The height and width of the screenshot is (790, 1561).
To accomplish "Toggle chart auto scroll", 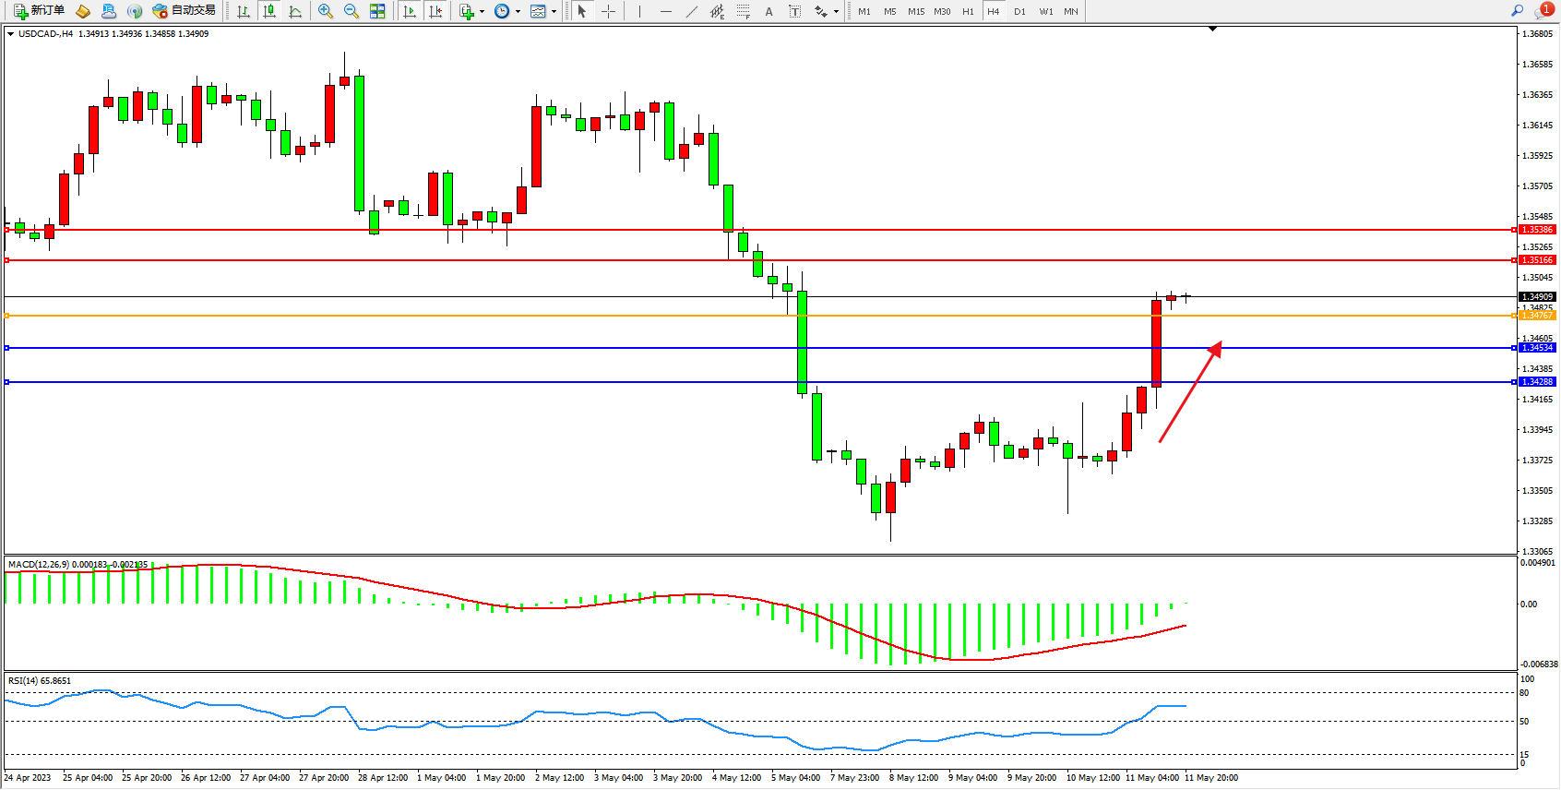I will tap(411, 11).
